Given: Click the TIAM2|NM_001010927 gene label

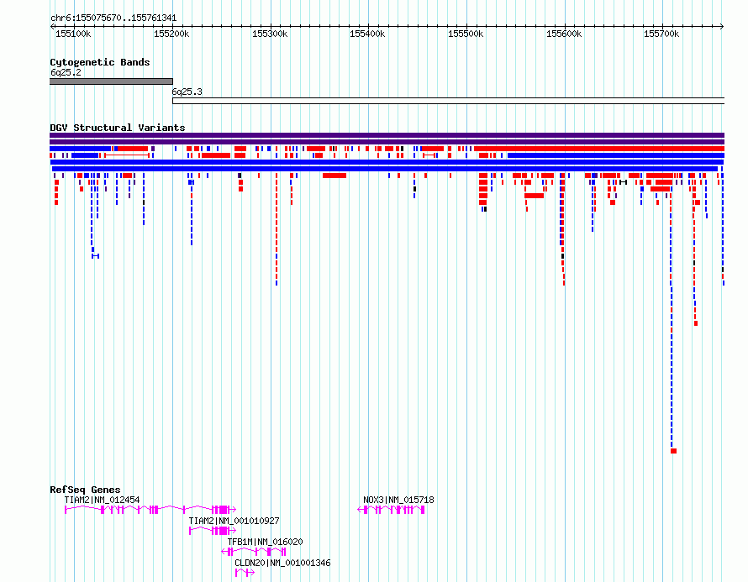Looking at the screenshot, I should 234,521.
